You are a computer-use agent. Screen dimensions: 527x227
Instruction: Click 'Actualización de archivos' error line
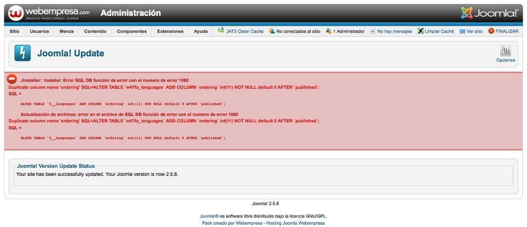coord(129,114)
